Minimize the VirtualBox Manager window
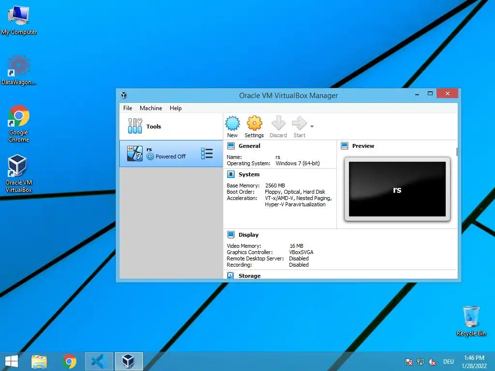Screen dimensions: 495x371 pos(417,94)
